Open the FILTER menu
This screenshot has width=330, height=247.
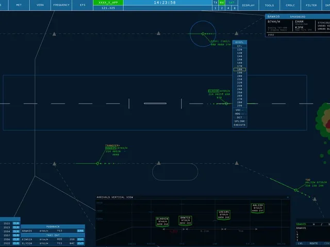(311, 5)
